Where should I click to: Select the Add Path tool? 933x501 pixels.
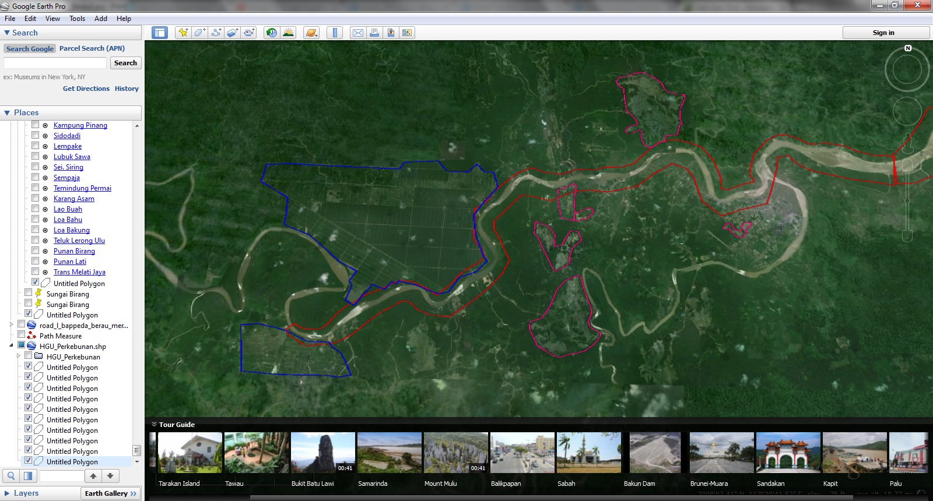point(216,33)
